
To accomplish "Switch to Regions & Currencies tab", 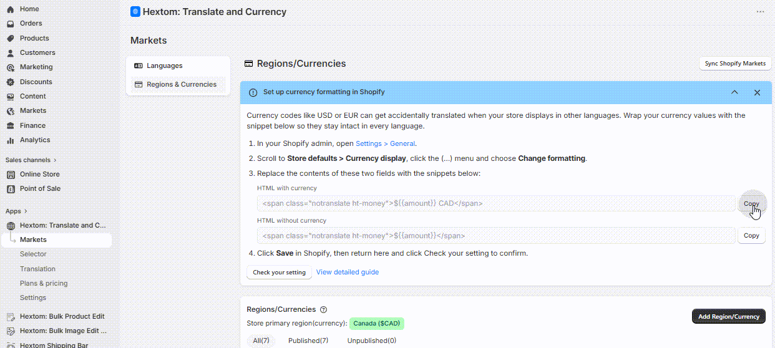I will point(178,84).
